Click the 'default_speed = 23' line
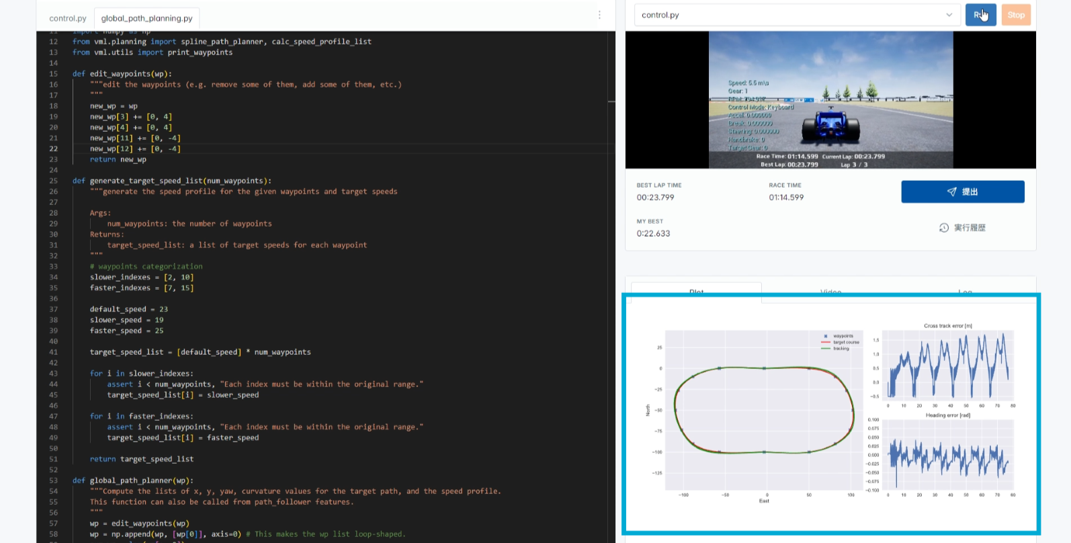The height and width of the screenshot is (543, 1071). click(x=129, y=309)
